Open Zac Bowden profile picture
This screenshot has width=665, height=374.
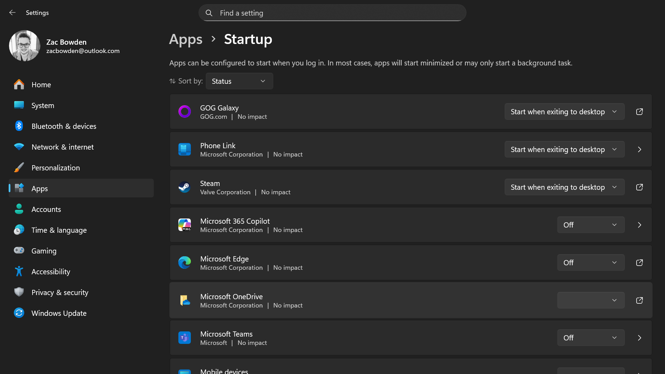click(x=25, y=46)
